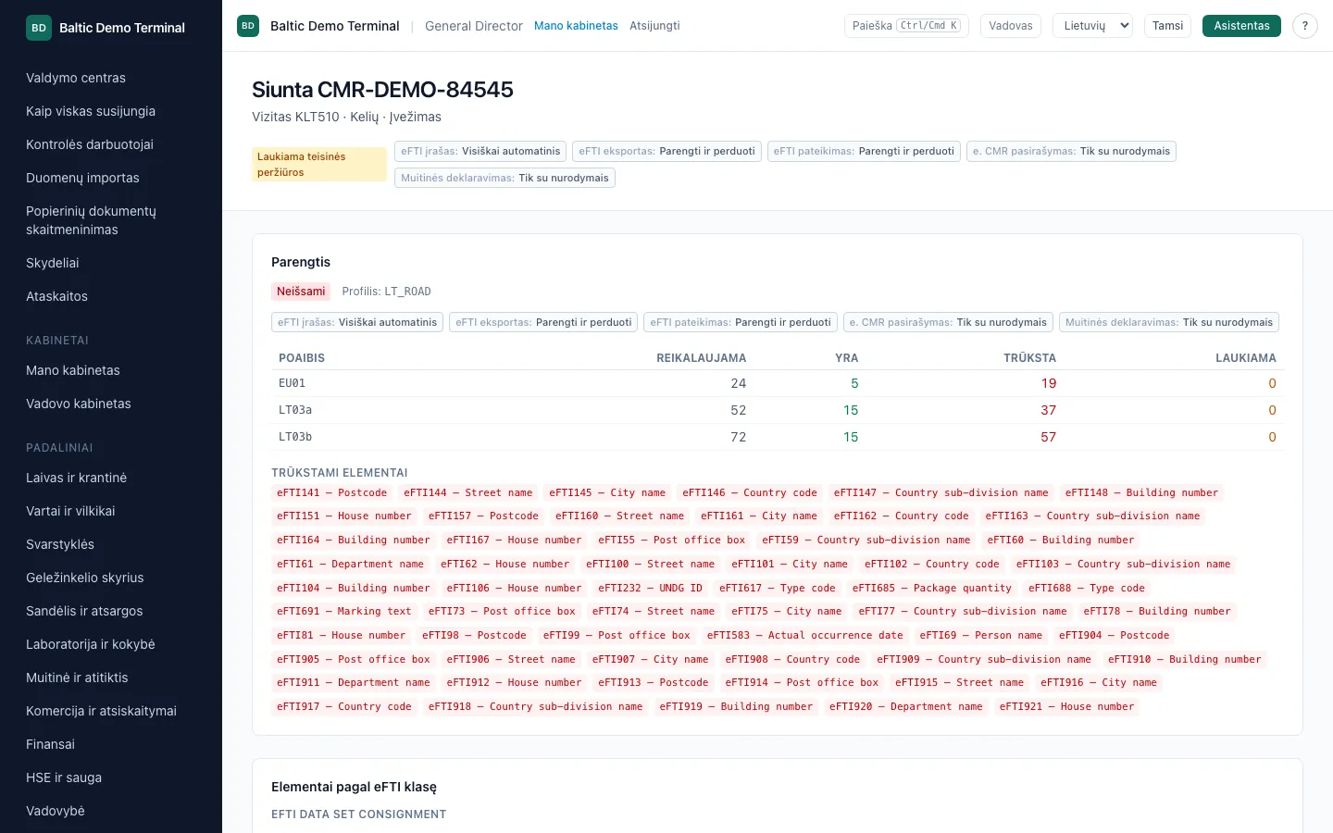Viewport: 1333px width, 833px height.
Task: Click the BD badge in the top header
Action: tap(248, 26)
